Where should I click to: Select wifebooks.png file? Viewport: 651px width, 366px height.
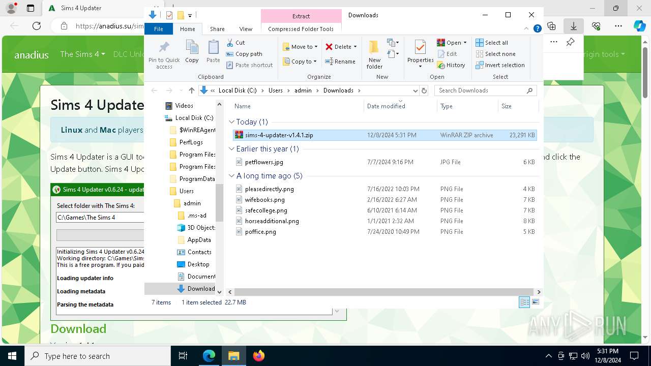(384, 200)
